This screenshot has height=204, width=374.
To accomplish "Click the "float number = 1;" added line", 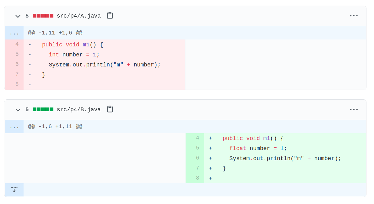I will (x=258, y=149).
